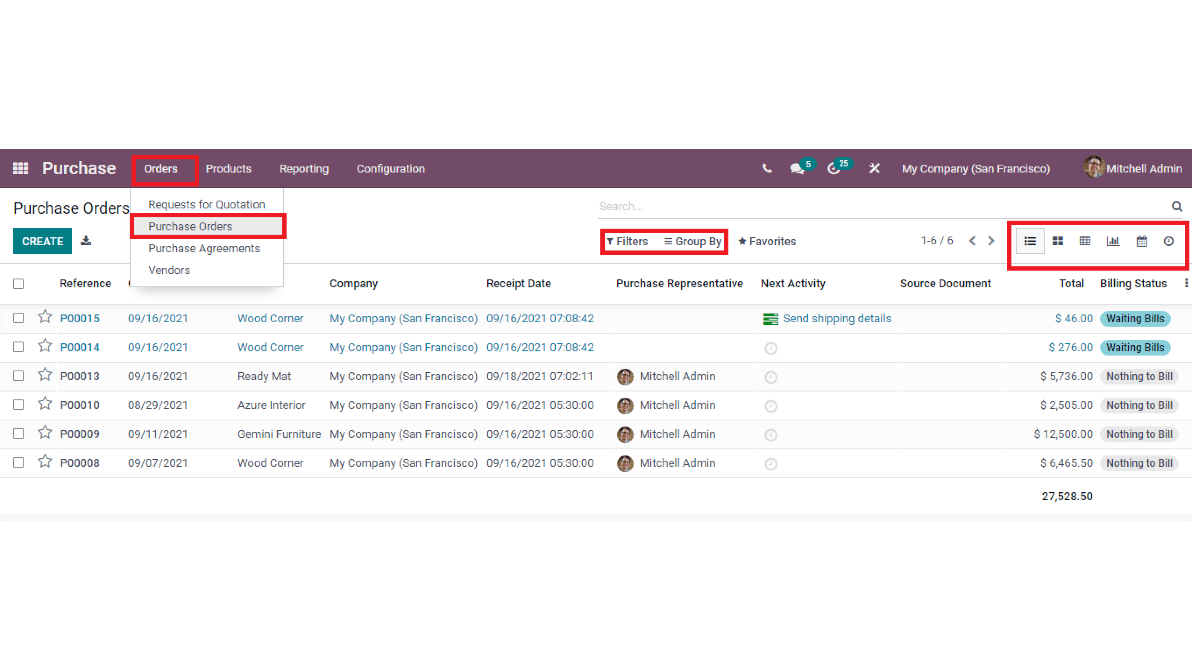Open the apps grid menu icon
The height and width of the screenshot is (670, 1192).
click(x=20, y=168)
